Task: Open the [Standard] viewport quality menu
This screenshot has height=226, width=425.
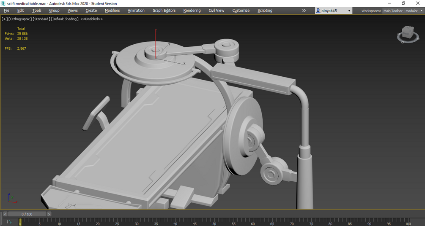Action: 41,19
